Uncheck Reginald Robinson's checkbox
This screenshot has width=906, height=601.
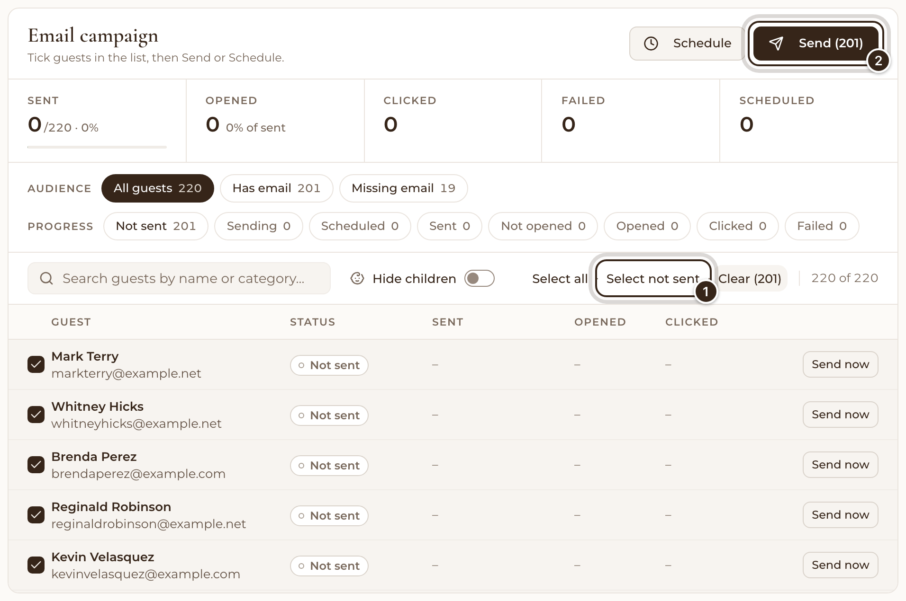36,515
